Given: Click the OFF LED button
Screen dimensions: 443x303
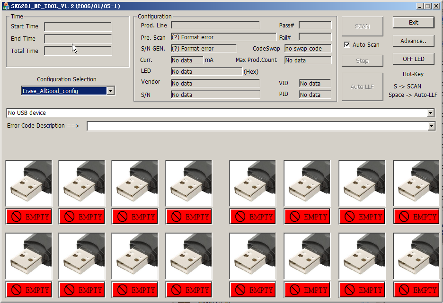Looking at the screenshot, I should tap(413, 59).
